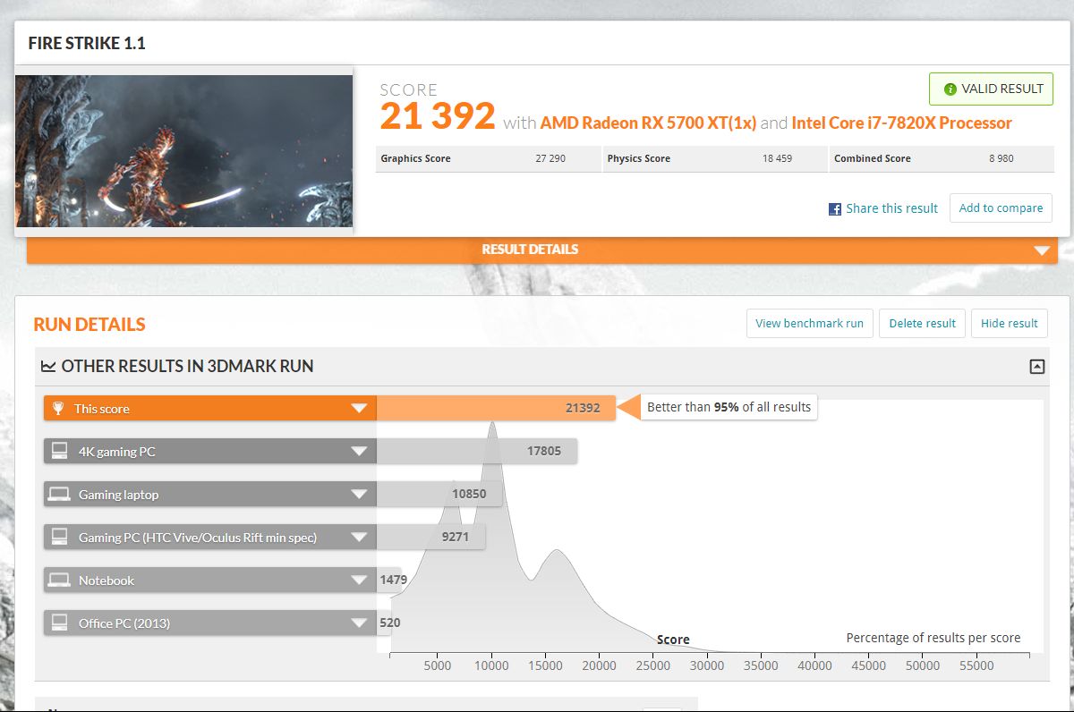Click the Physics Score label
The width and height of the screenshot is (1074, 712).
click(638, 158)
